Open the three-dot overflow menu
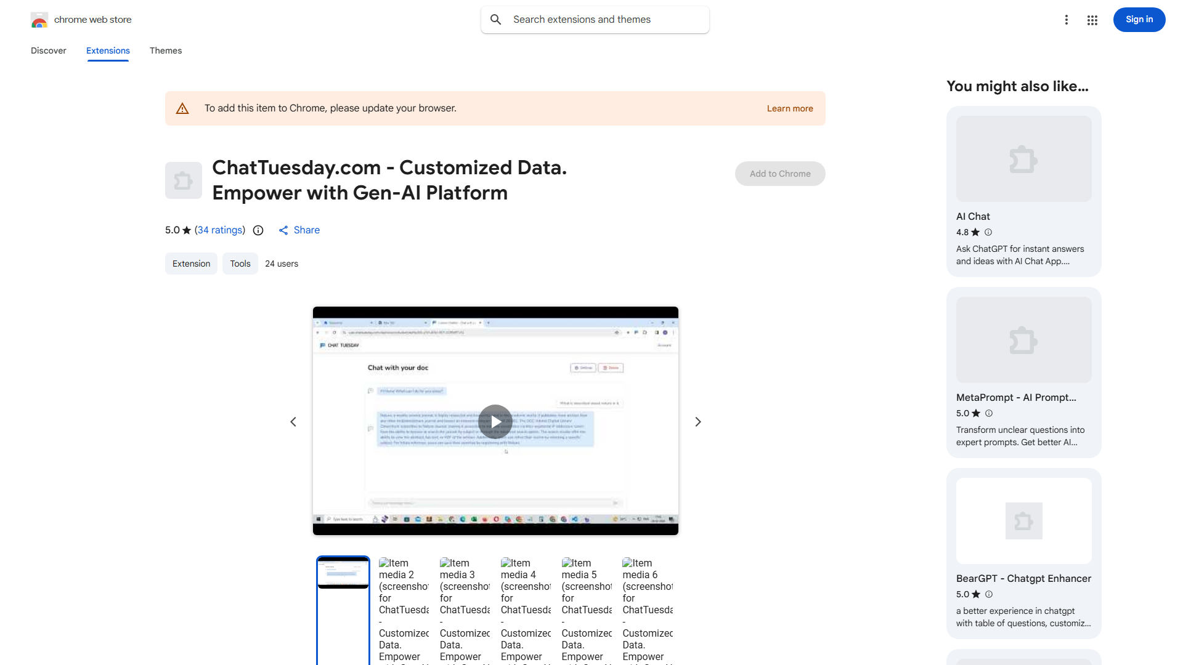 pos(1067,20)
